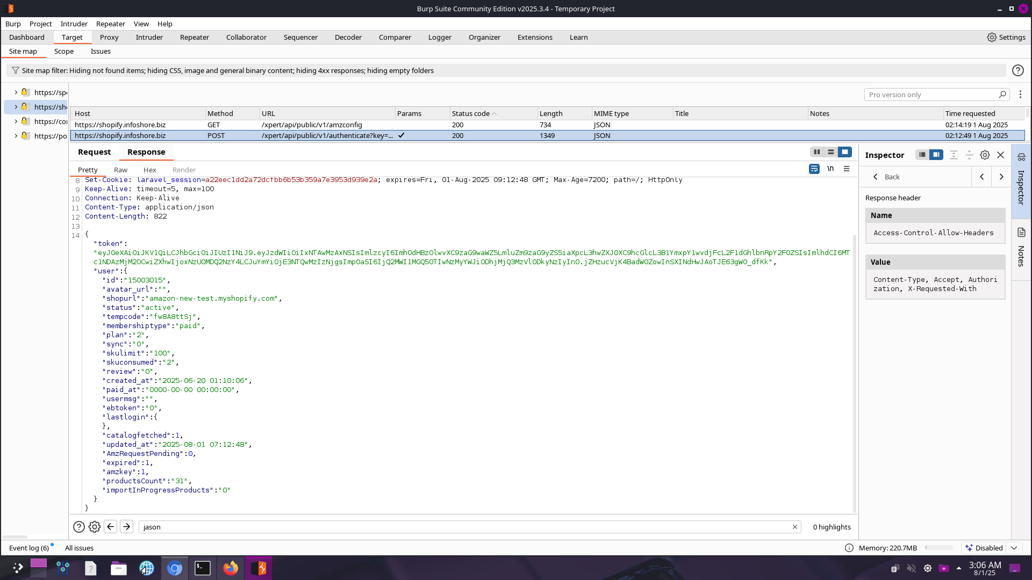
Task: Open the Extensions tool tab
Action: coord(535,37)
